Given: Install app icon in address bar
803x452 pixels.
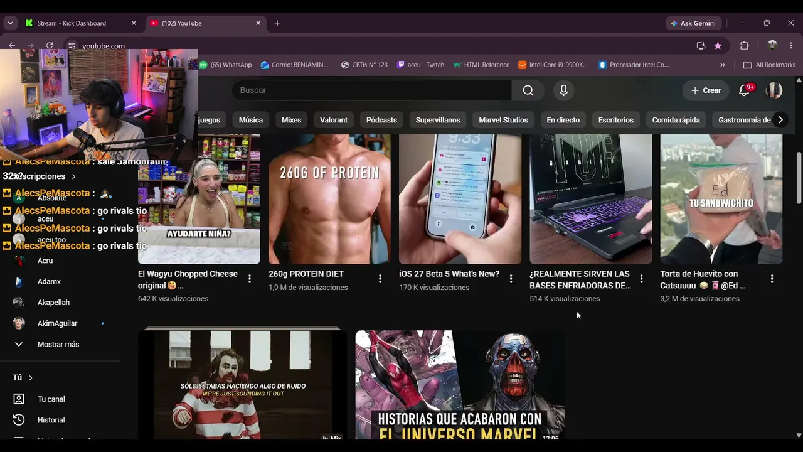Looking at the screenshot, I should (x=701, y=46).
